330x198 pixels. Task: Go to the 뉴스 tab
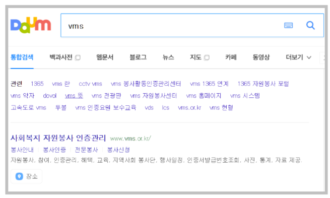[x=168, y=57]
